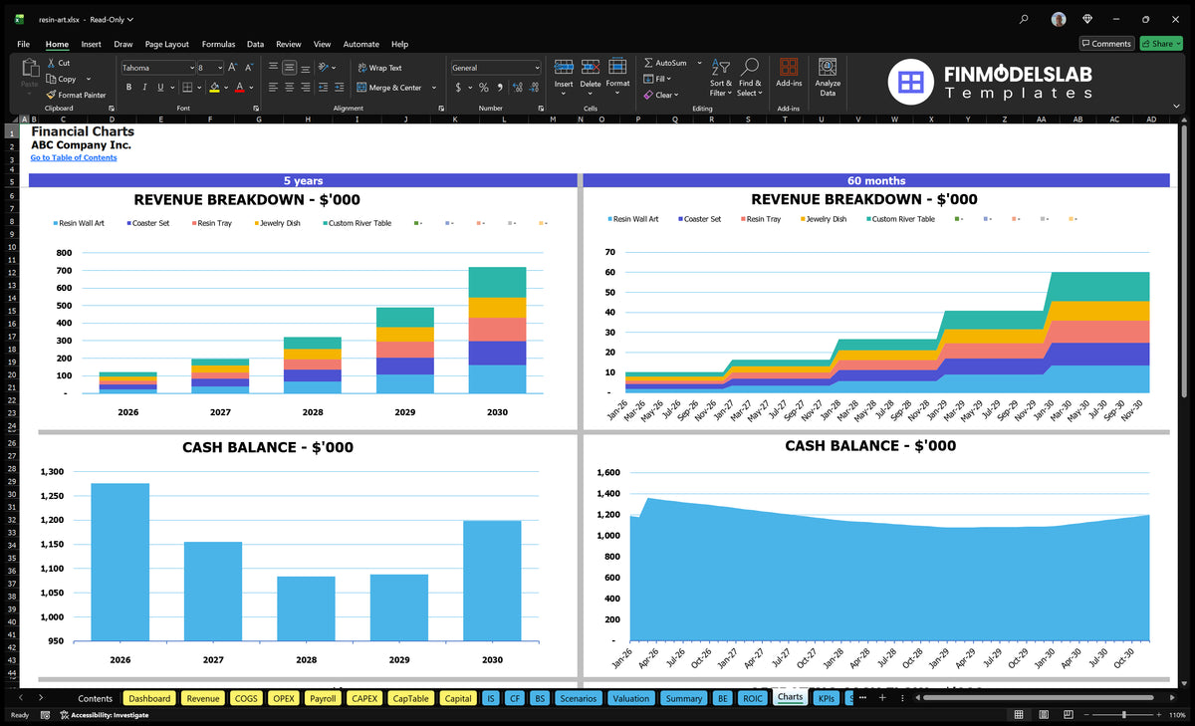Decrease font size with the small A icon
The image size is (1195, 726).
click(249, 68)
